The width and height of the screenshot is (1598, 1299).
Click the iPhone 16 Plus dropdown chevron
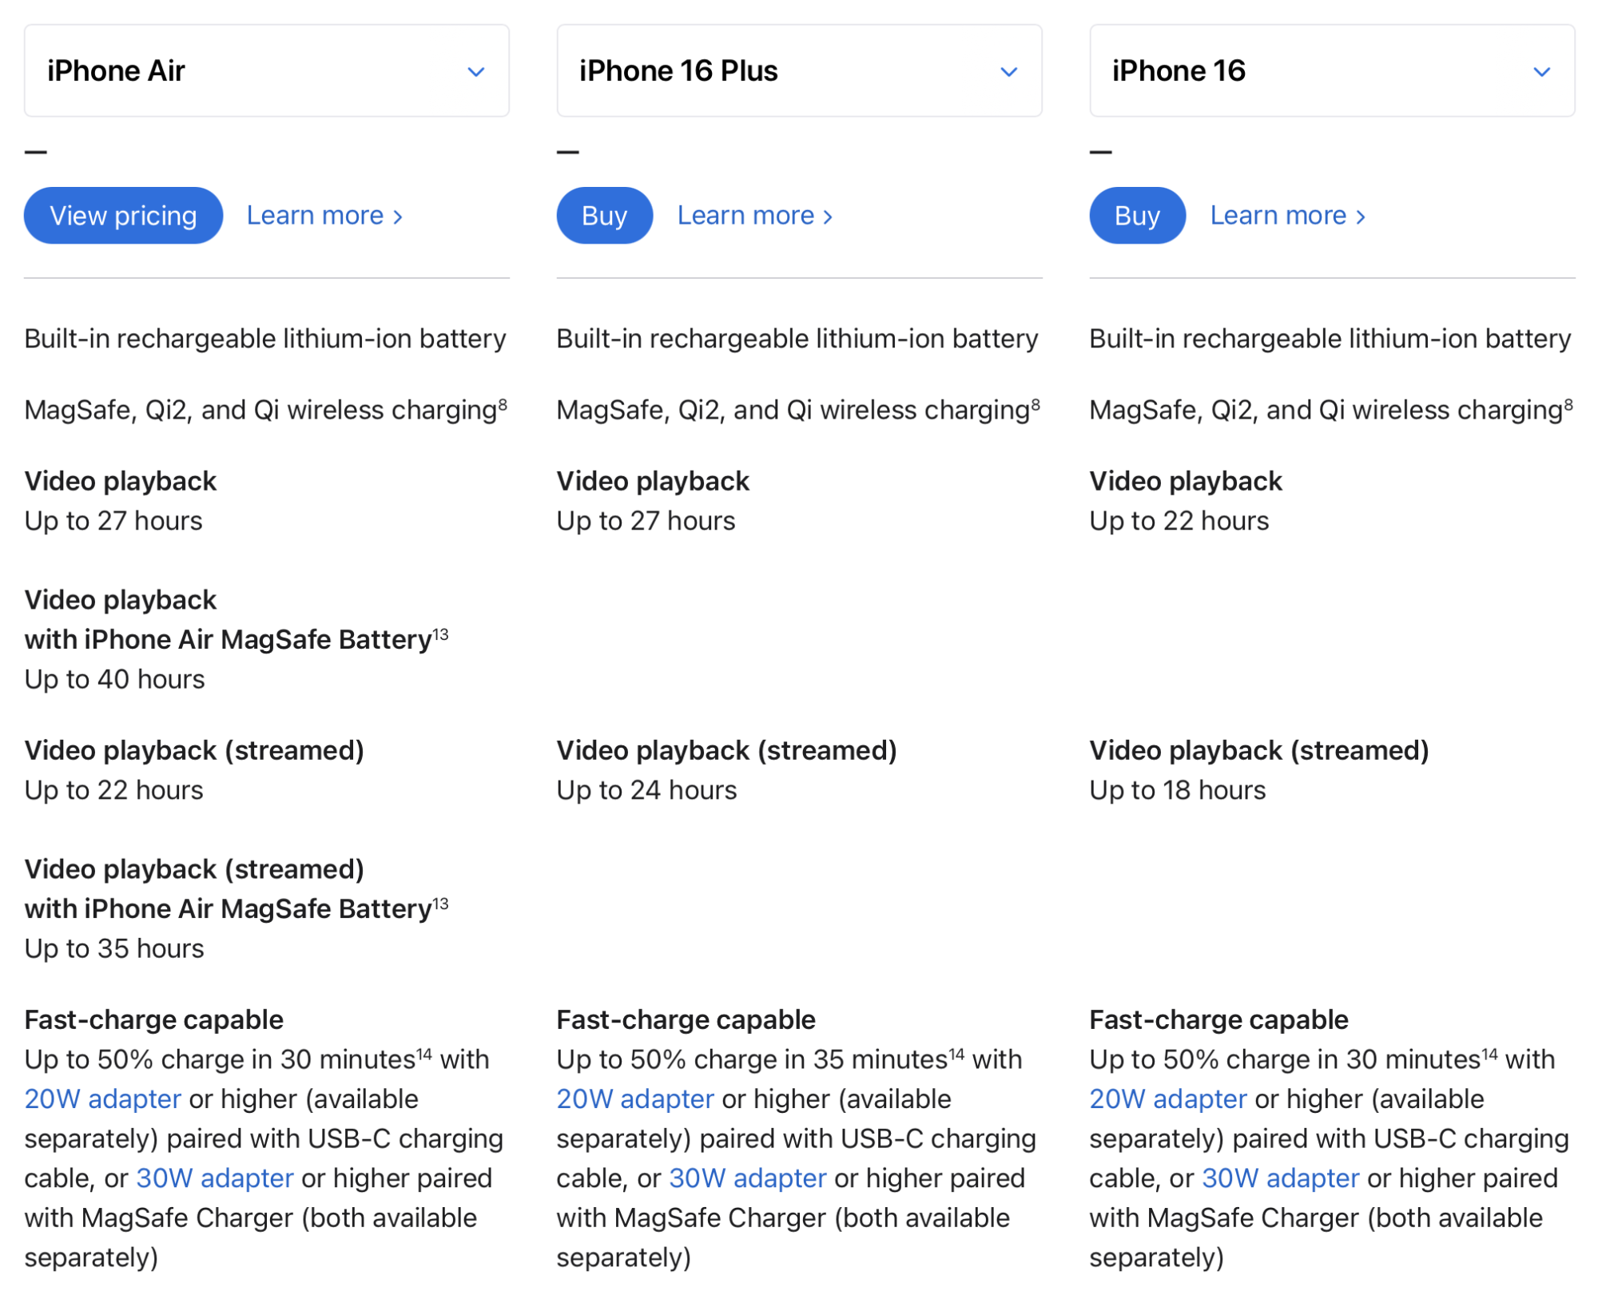[1009, 72]
